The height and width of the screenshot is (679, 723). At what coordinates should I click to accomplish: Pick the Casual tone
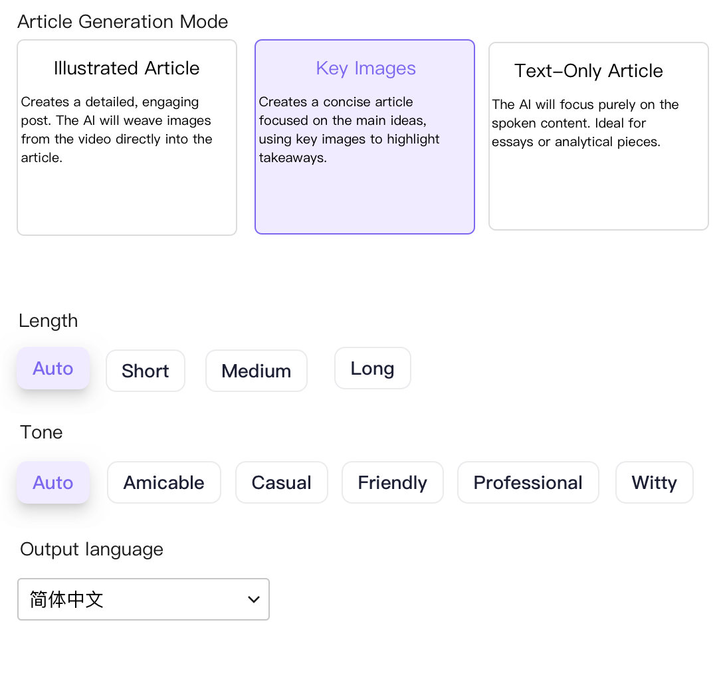pos(282,482)
